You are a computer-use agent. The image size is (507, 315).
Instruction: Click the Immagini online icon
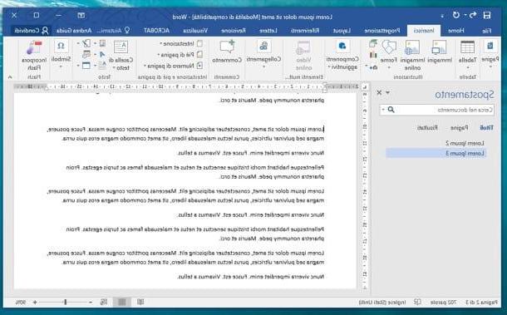pos(412,47)
